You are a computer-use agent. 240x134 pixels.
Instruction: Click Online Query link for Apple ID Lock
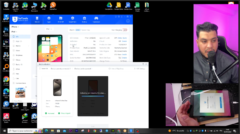pyautogui.click(x=122, y=38)
